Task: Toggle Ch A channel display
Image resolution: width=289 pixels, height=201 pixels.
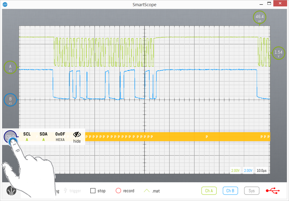Action: (209, 191)
